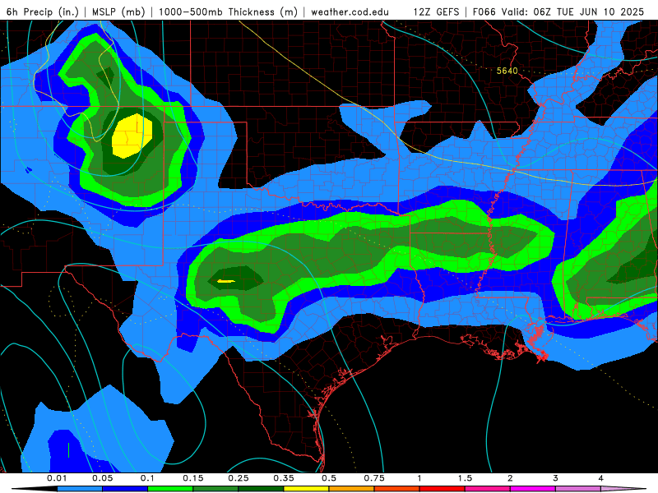
Task: Click the '0.25' legend value
Action: point(239,478)
